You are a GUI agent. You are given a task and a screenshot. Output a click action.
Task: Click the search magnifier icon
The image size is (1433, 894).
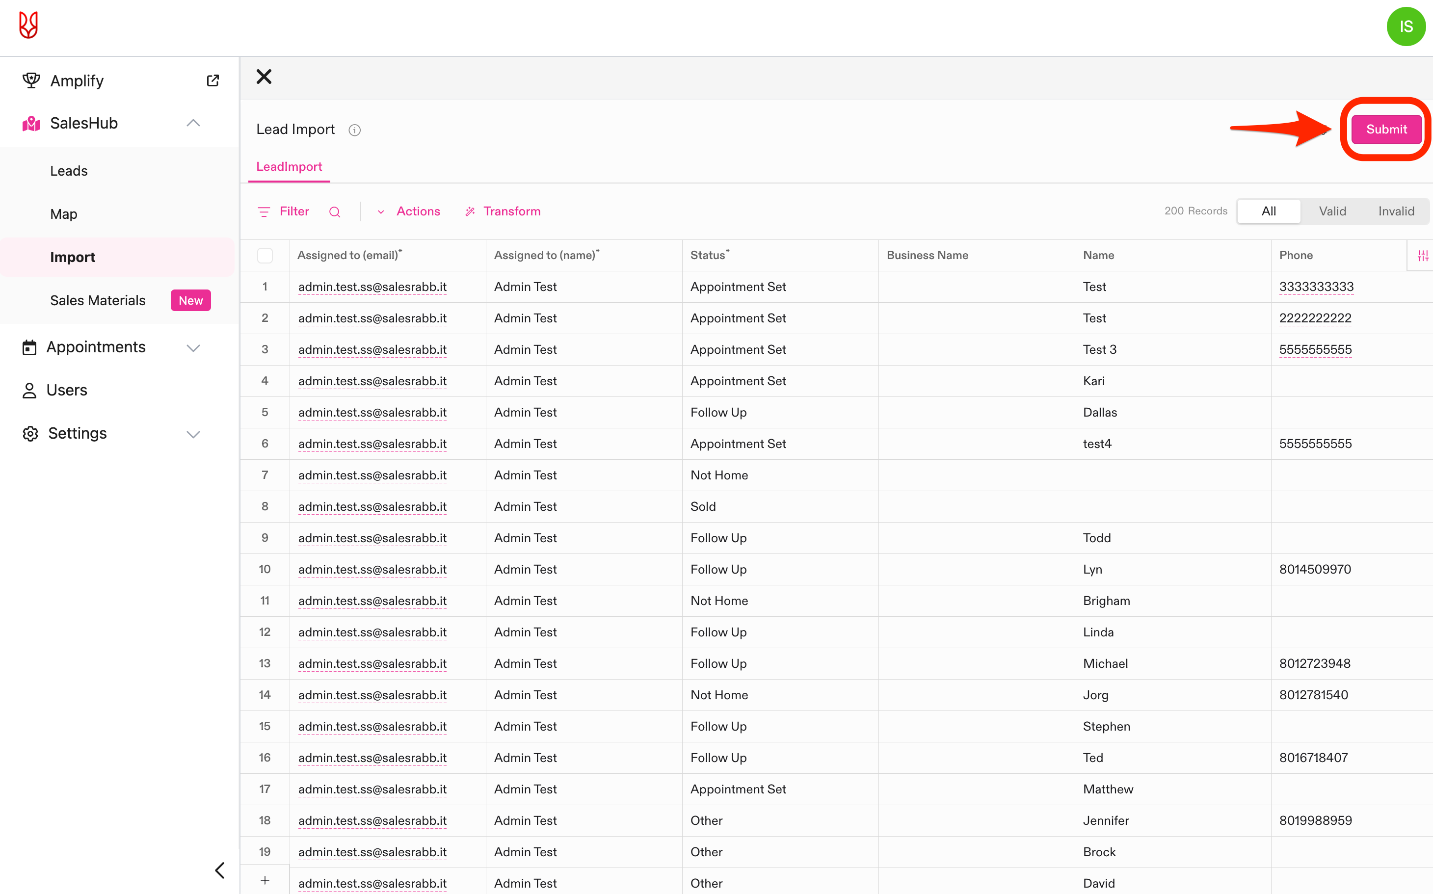coord(335,211)
